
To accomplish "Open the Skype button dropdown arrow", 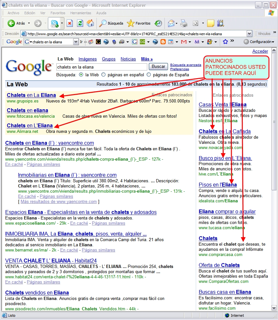I will pos(62,23).
